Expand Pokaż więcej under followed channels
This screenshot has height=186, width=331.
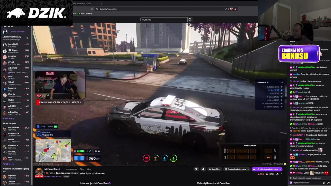tap(8, 118)
